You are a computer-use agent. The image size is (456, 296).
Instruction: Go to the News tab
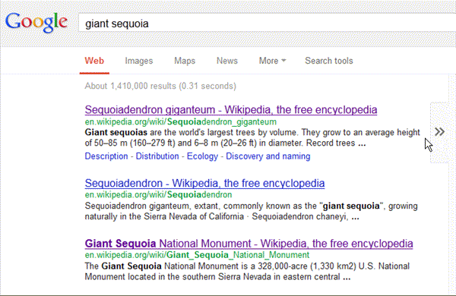(226, 61)
